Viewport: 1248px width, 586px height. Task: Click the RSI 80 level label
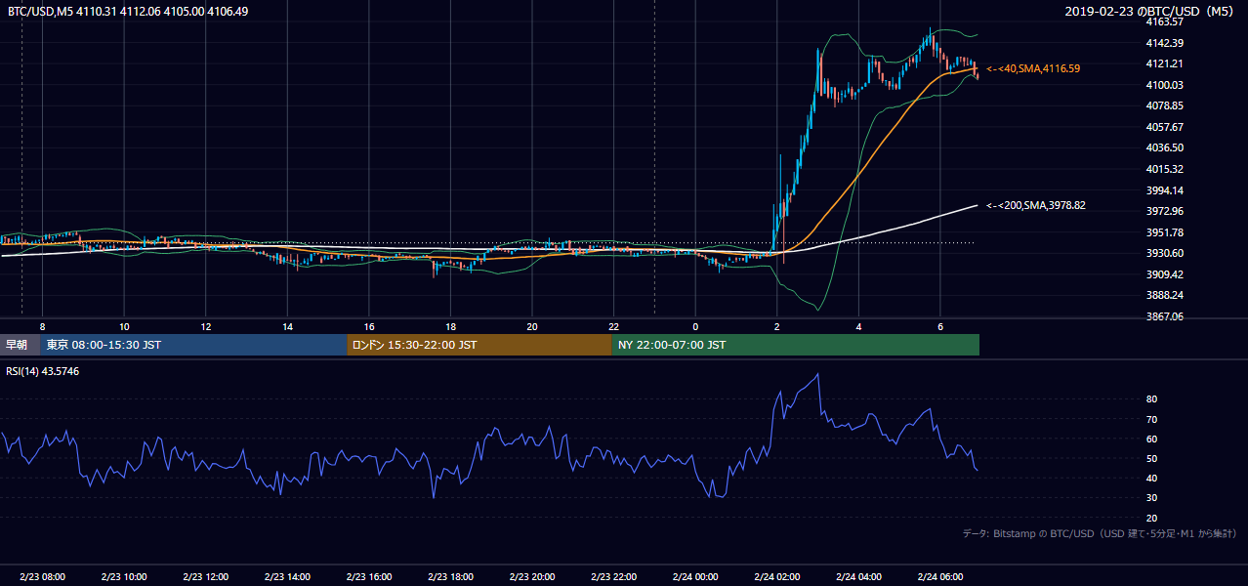(1151, 399)
